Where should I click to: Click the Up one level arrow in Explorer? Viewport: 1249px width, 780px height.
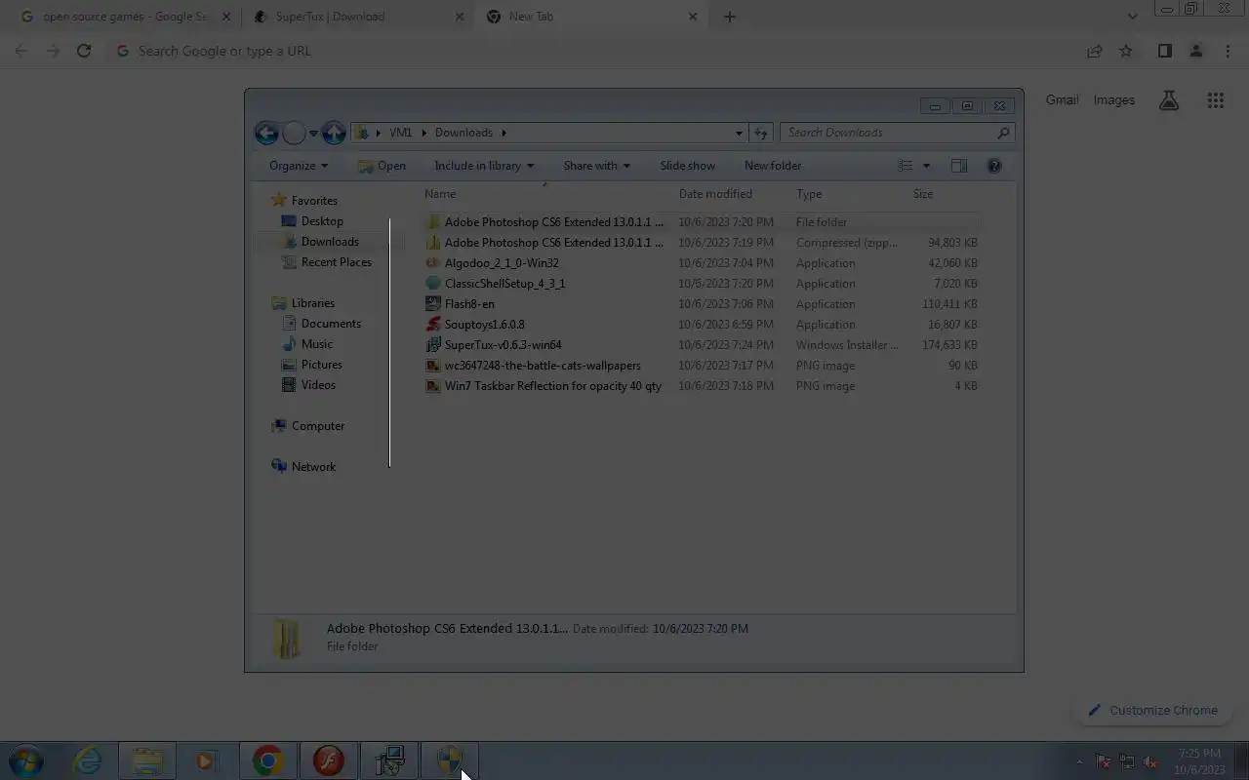pos(334,133)
